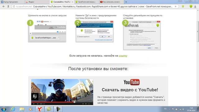Open step 1 download list screenshot
The height and width of the screenshot is (112, 199).
coord(47,31)
